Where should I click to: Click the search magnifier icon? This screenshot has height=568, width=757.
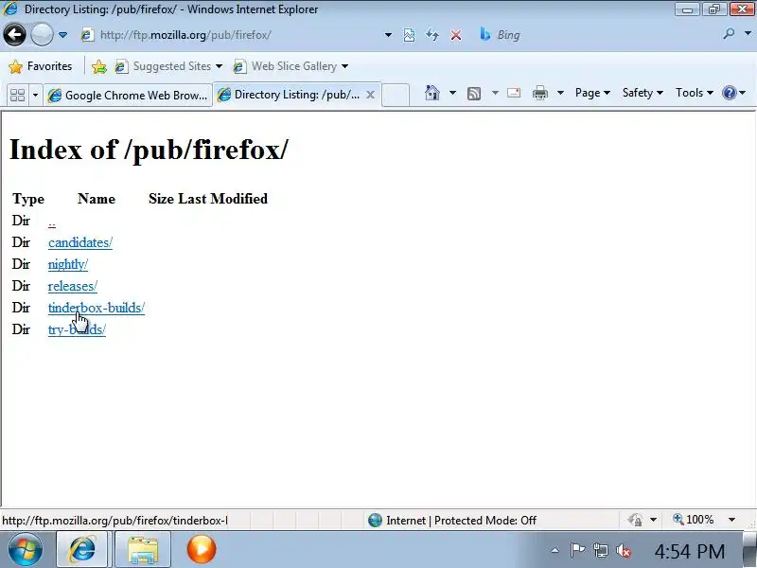point(729,34)
